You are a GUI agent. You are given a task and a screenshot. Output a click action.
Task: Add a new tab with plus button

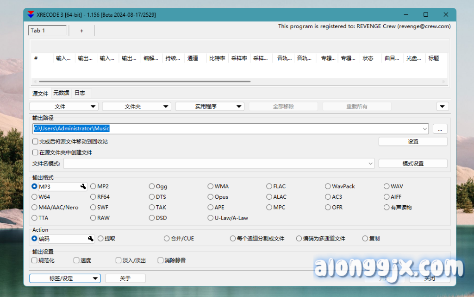(x=82, y=31)
